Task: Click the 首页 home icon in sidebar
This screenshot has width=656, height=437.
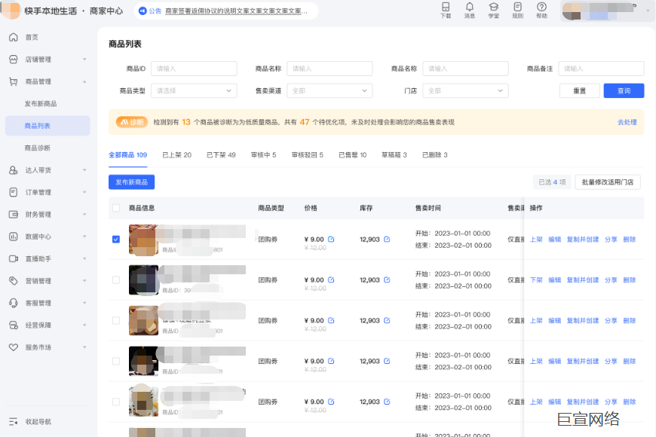Action: (14, 37)
